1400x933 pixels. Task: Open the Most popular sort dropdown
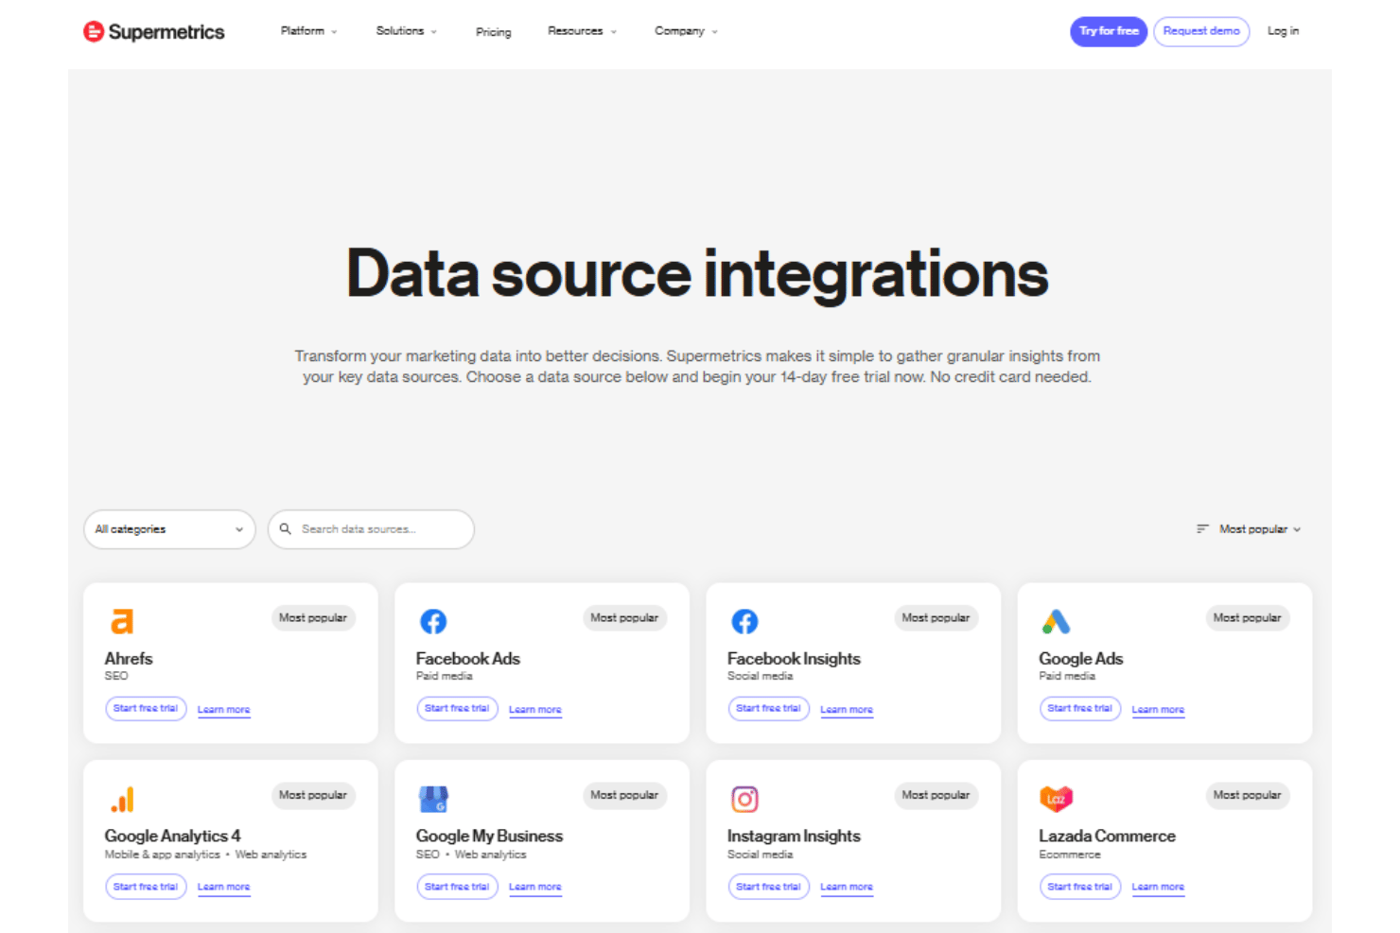pos(1249,529)
